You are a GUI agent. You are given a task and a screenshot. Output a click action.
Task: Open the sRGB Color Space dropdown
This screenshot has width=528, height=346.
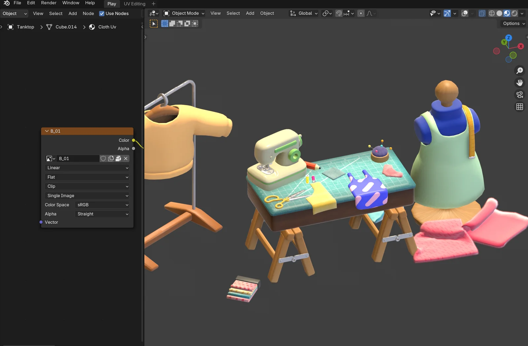coord(101,204)
